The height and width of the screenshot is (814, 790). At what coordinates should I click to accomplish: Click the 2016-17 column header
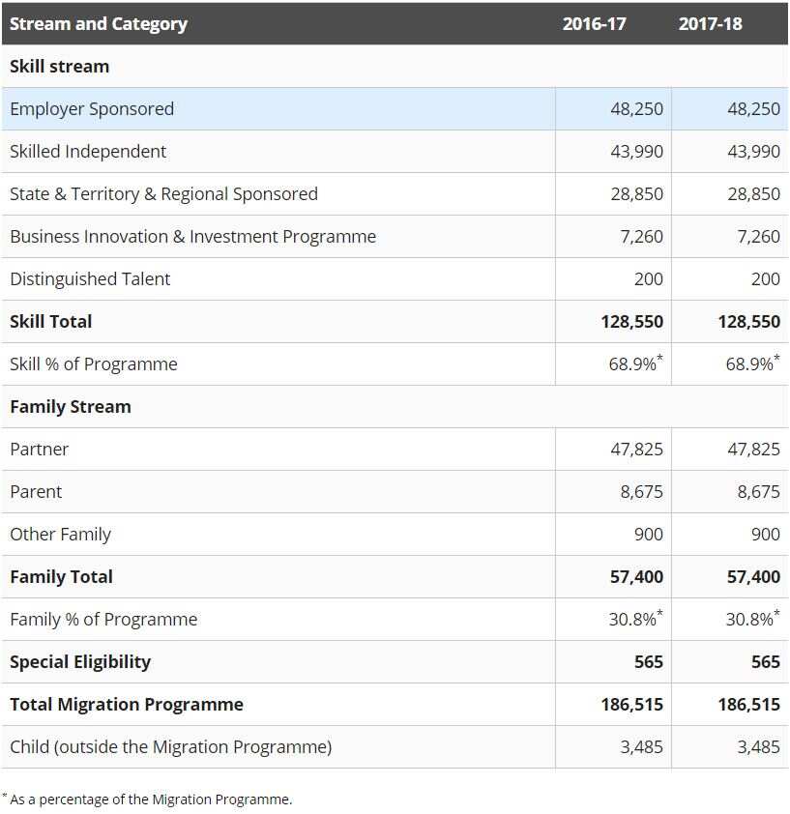pyautogui.click(x=594, y=23)
